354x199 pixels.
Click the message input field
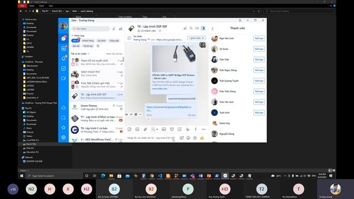[151, 138]
